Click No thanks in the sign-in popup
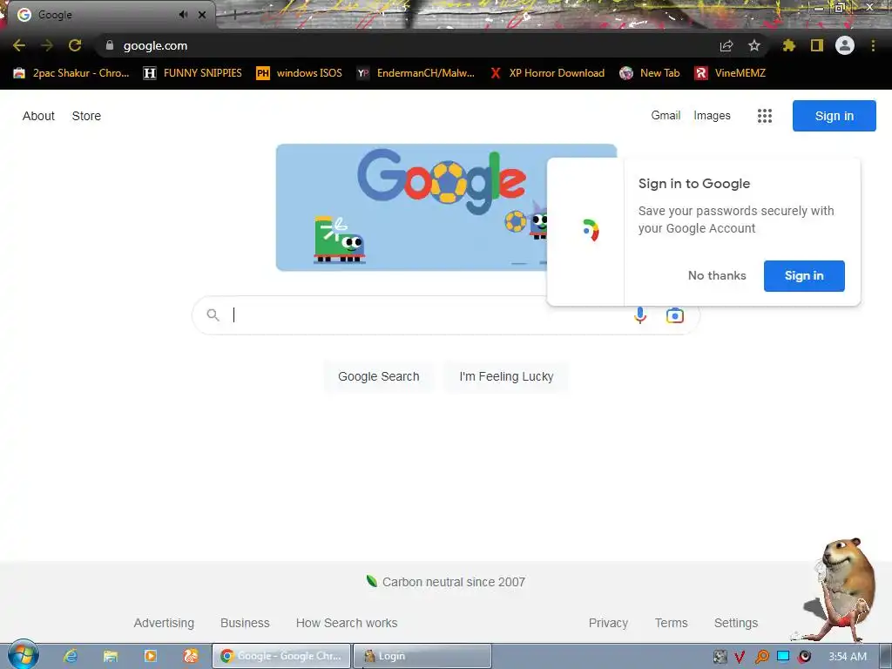The image size is (892, 669). click(x=717, y=276)
